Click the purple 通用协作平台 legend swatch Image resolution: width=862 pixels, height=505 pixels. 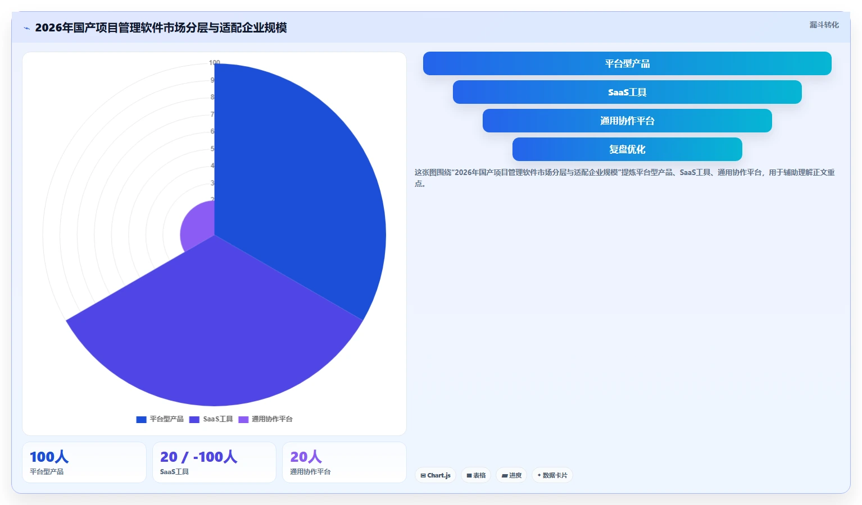pyautogui.click(x=243, y=420)
